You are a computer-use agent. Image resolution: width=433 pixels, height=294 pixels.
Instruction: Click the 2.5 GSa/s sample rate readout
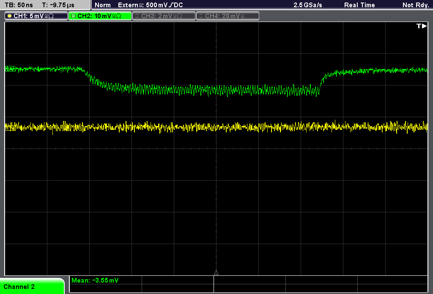point(308,5)
